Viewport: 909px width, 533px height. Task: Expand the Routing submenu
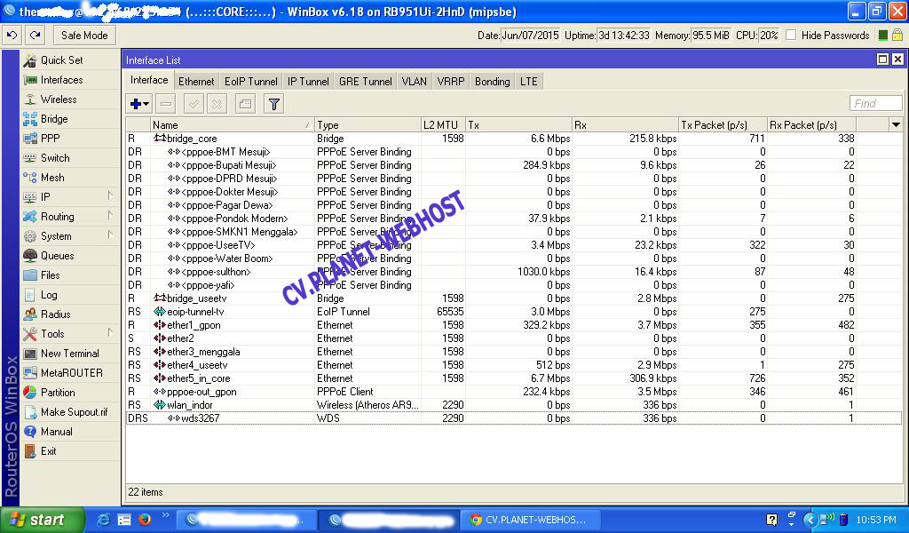[110, 217]
